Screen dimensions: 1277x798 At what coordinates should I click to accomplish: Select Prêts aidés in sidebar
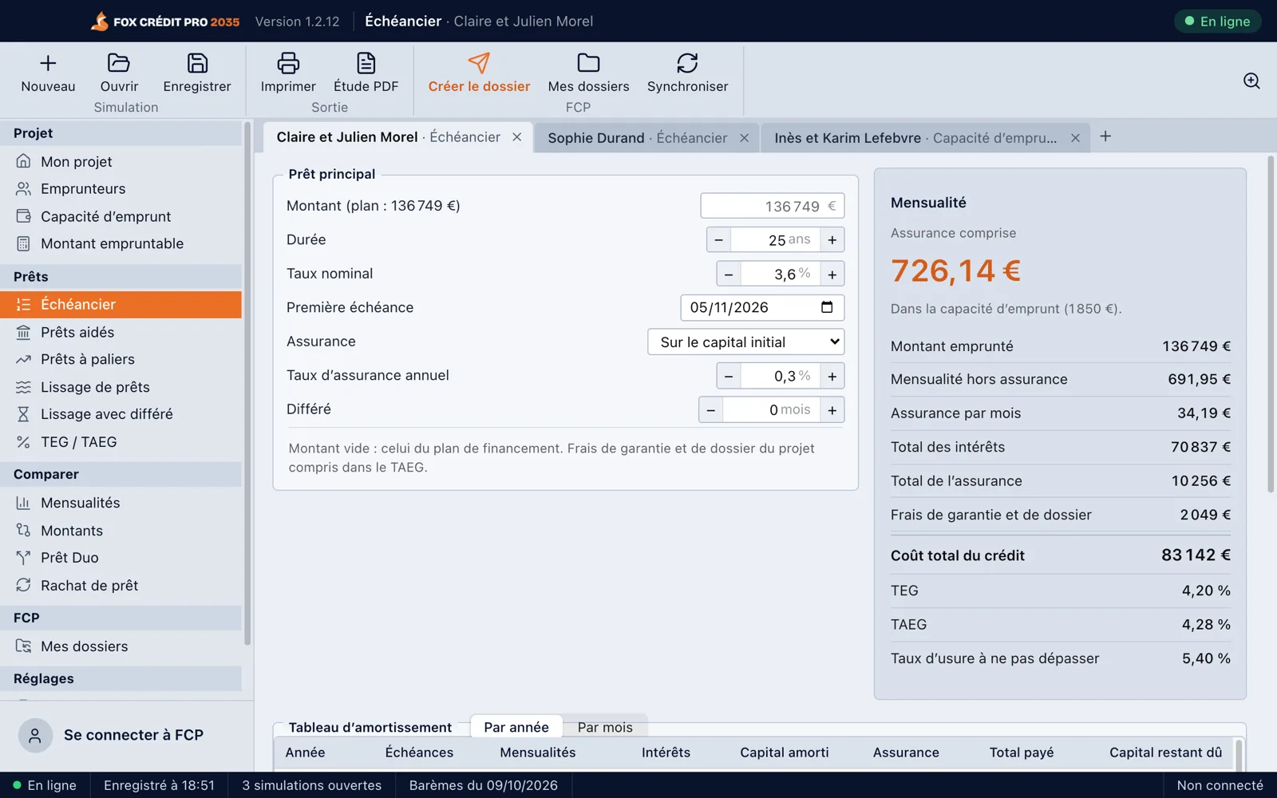(x=121, y=332)
